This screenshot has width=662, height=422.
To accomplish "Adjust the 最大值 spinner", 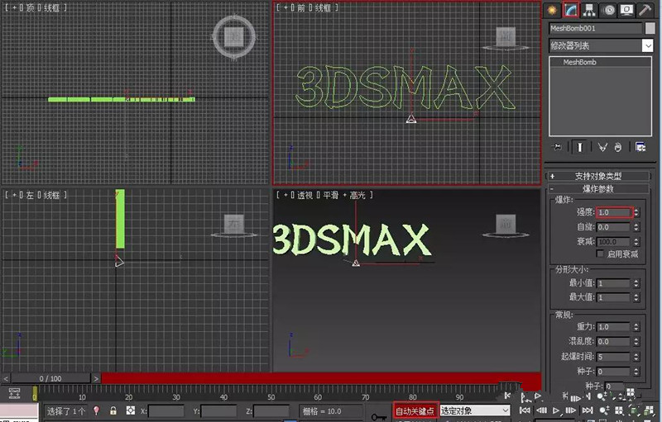I will point(636,298).
